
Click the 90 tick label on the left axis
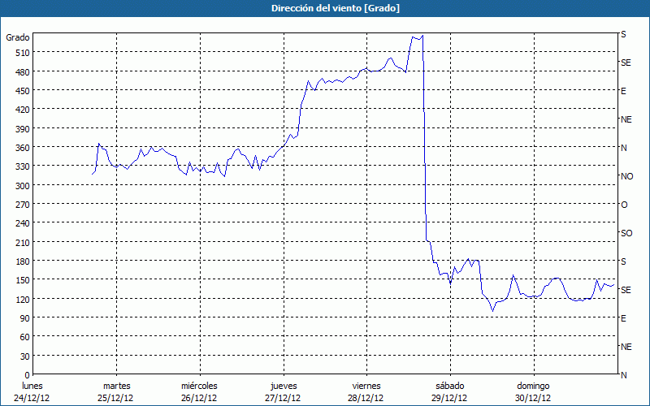[24, 318]
